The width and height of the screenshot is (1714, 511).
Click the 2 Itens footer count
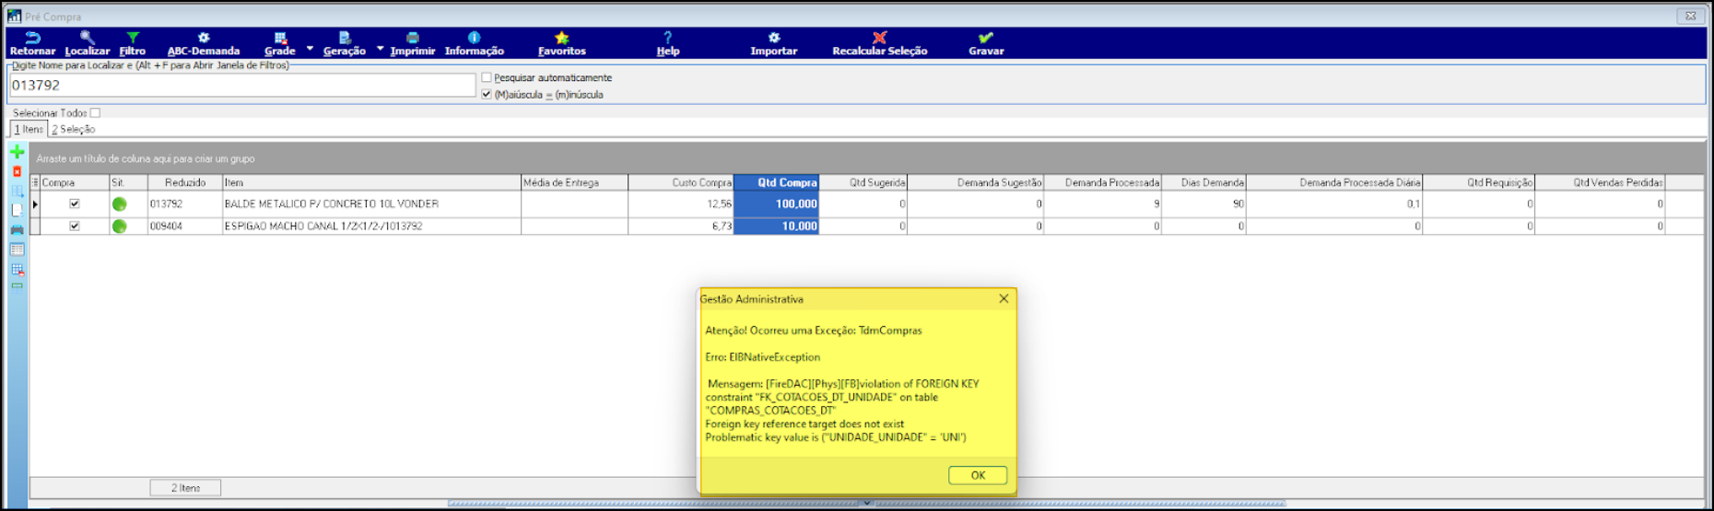click(185, 488)
